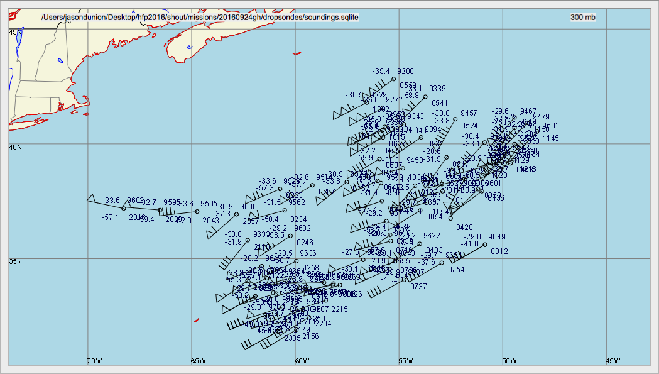Select the '2215' time label

click(340, 309)
